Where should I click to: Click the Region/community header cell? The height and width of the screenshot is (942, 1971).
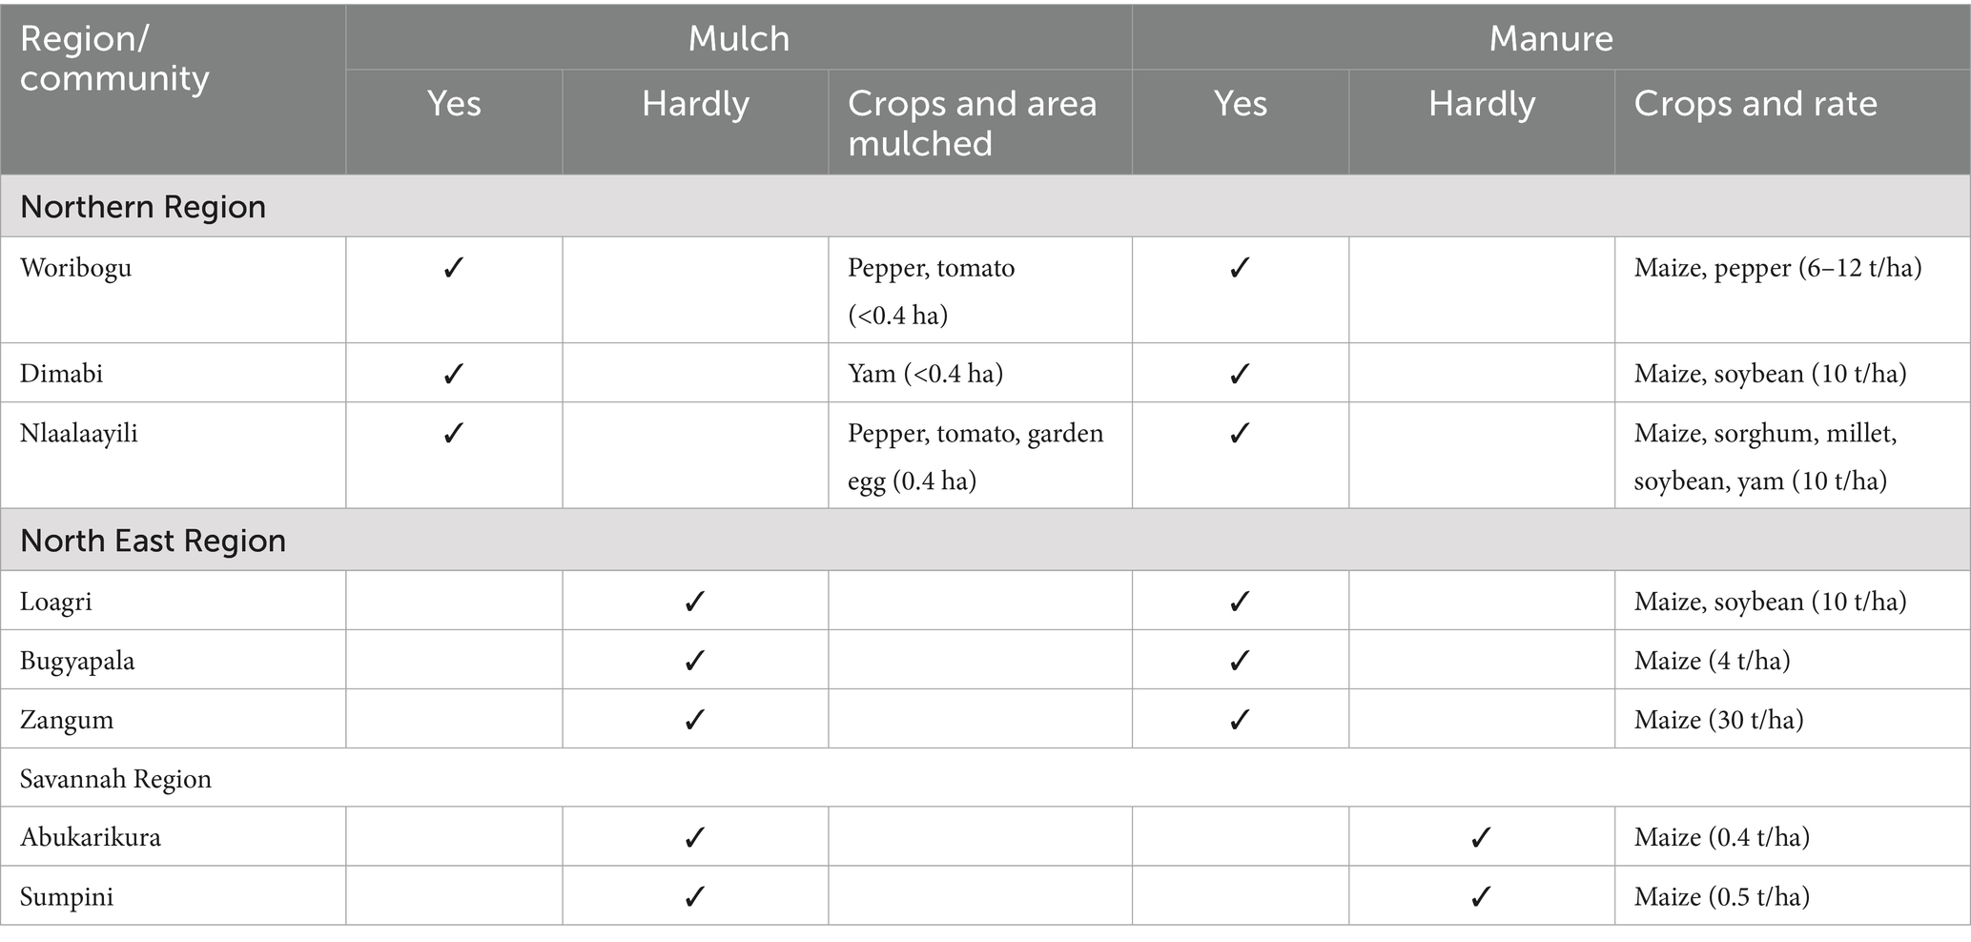[x=114, y=59]
